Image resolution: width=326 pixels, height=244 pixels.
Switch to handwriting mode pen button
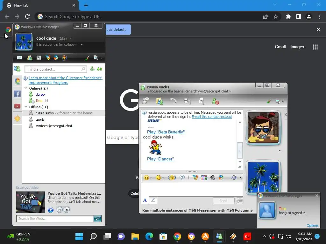[x=153, y=200]
